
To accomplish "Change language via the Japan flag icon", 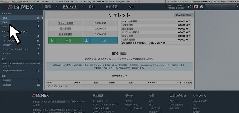I will pyautogui.click(x=196, y=7).
